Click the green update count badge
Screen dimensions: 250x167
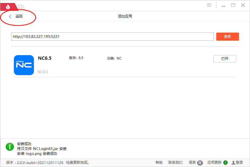click(225, 163)
